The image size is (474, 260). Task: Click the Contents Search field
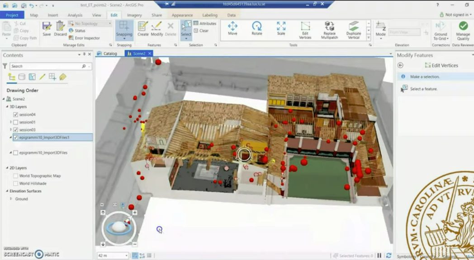50,66
